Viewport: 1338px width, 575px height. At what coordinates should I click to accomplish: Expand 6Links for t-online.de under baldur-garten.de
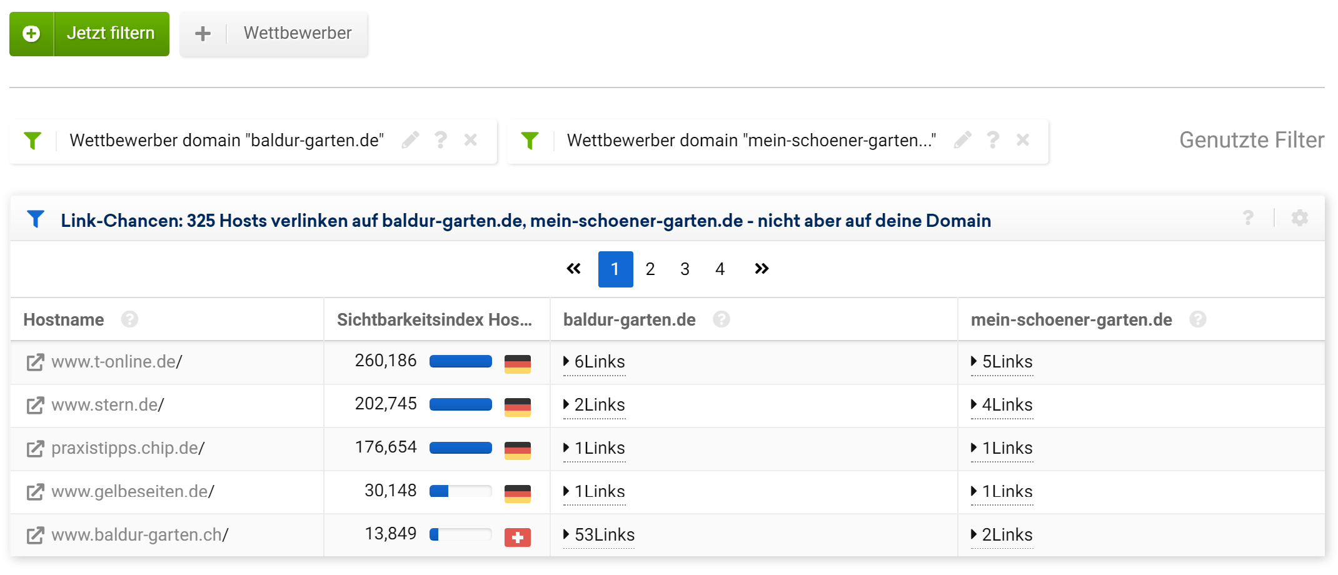point(594,362)
